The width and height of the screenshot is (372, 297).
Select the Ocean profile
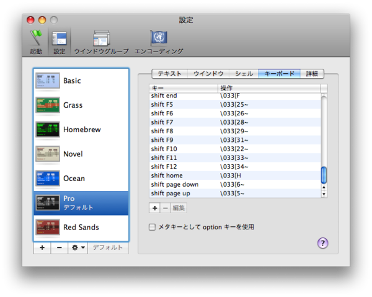pyautogui.click(x=81, y=179)
